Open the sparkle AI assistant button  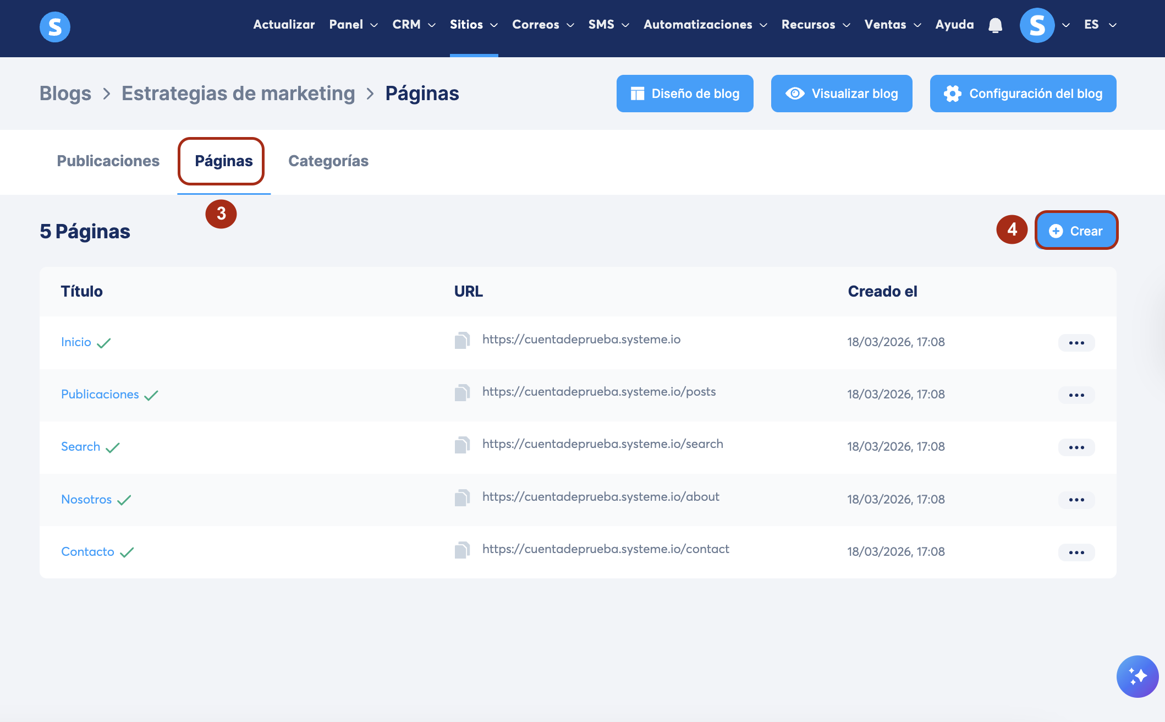point(1137,676)
